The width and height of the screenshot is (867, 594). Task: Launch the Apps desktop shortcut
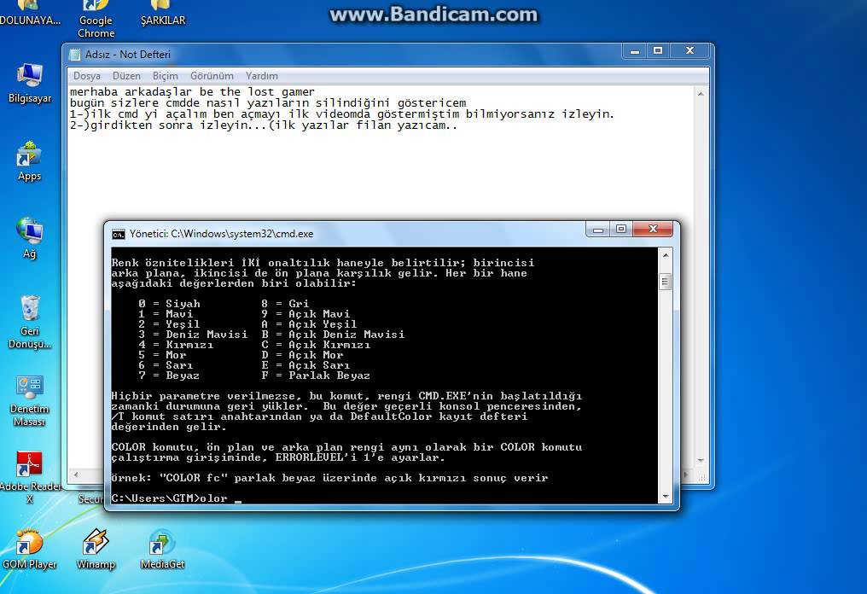tap(29, 161)
